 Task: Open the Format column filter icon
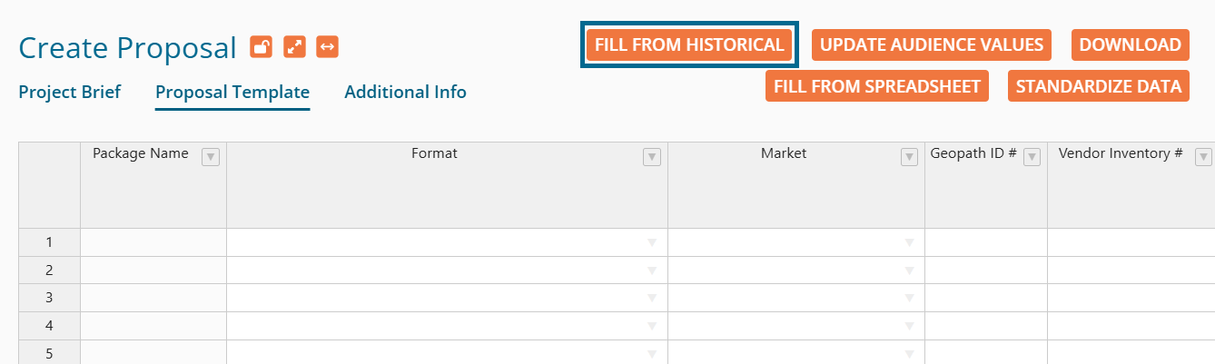651,157
